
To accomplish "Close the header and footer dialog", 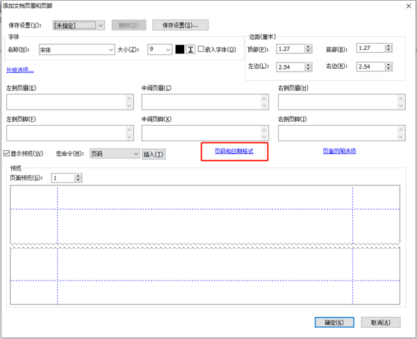I will tap(404, 6).
